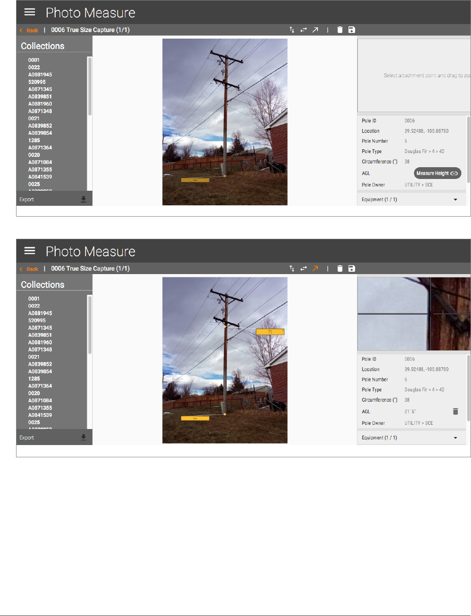Click yellow base label in upper screenshot photo

coord(195,180)
